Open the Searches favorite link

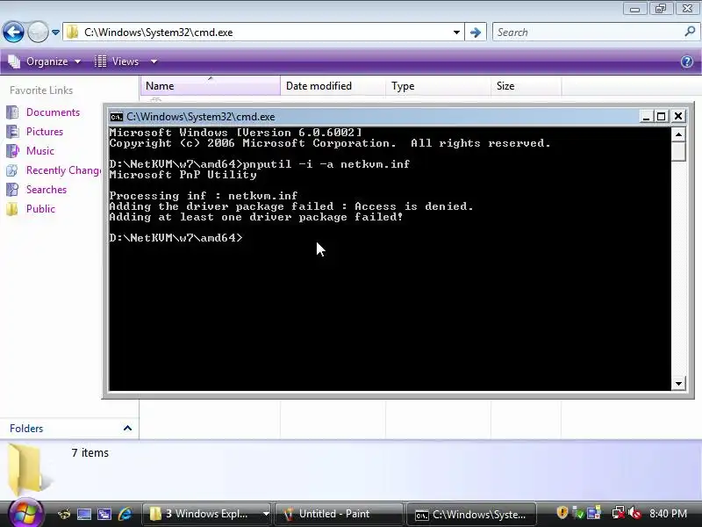[47, 190]
